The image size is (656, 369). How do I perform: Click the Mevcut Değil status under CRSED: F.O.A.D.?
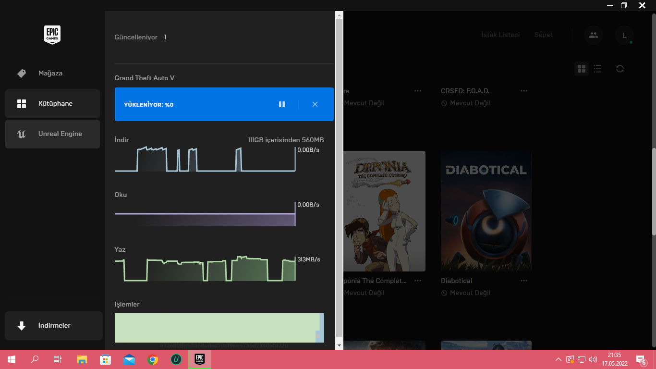tap(465, 103)
